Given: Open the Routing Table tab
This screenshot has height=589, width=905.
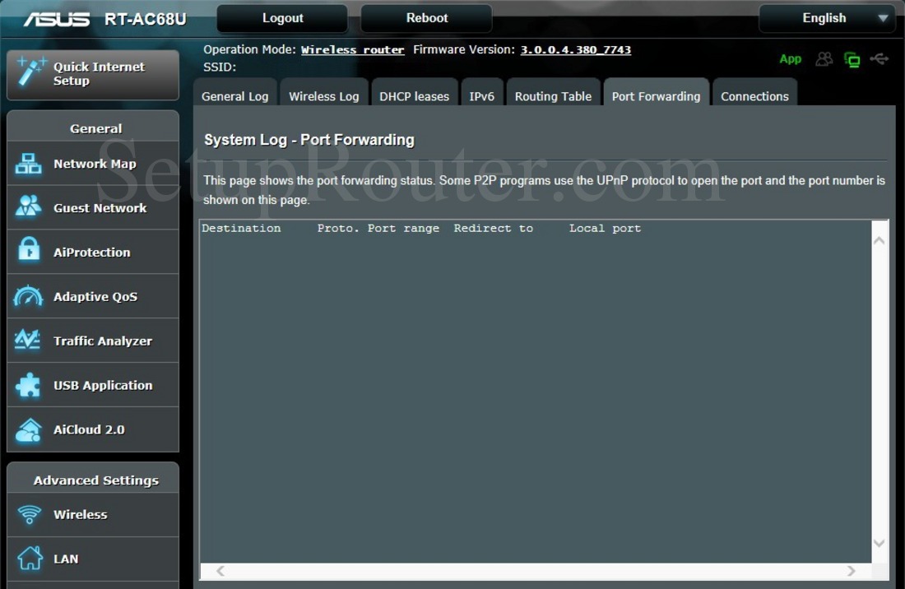Looking at the screenshot, I should click(553, 96).
